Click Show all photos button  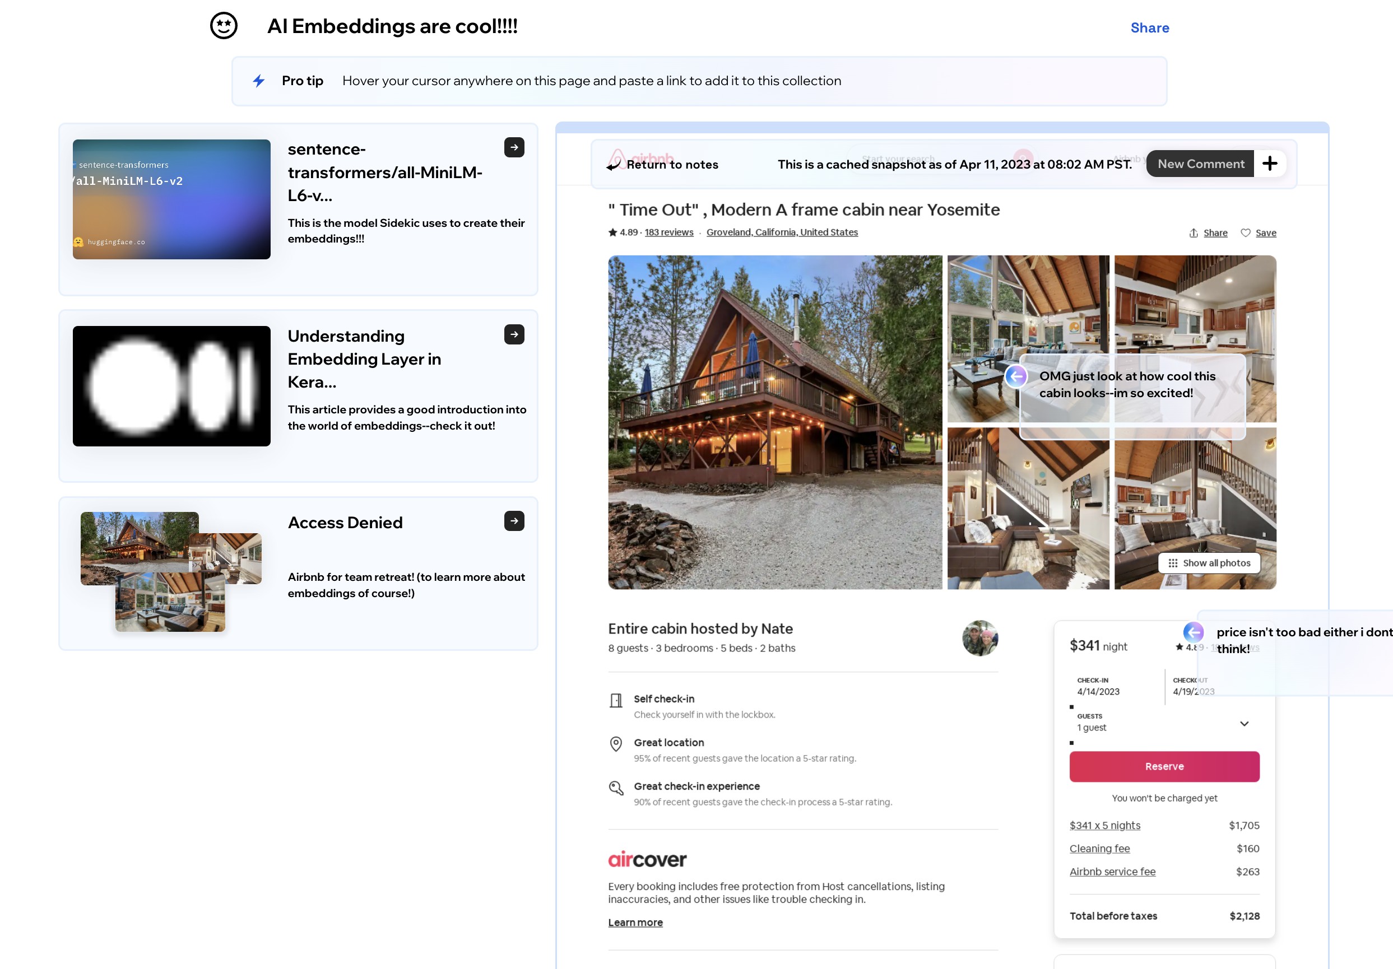1209,563
